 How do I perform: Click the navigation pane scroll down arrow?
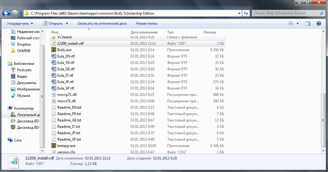click(x=42, y=151)
